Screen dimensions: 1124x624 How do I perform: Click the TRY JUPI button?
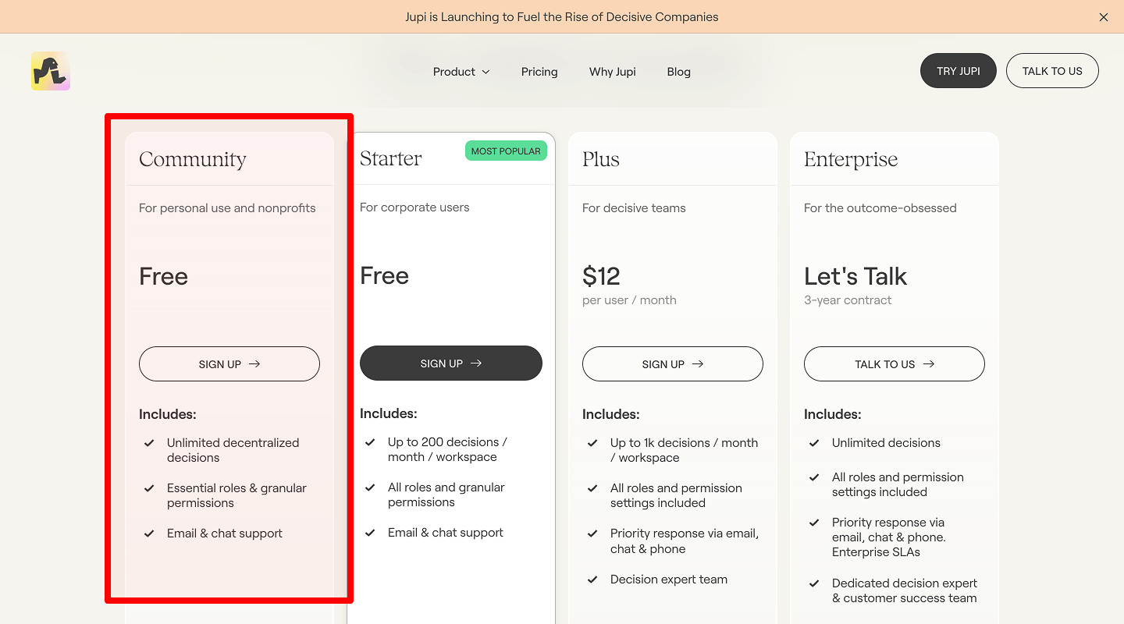958,70
